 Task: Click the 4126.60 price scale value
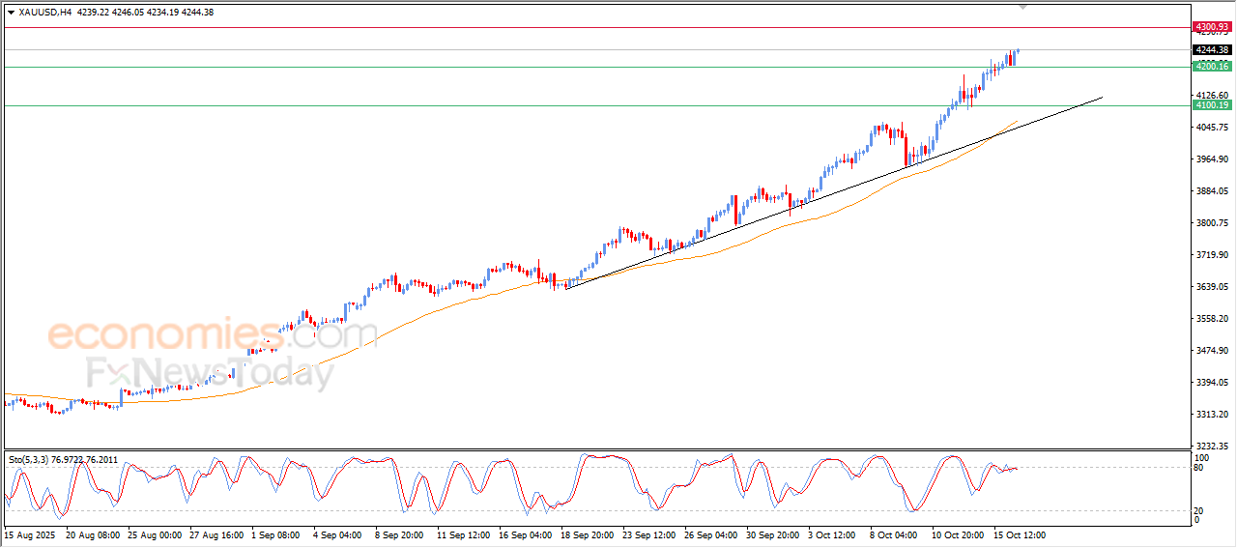tap(1209, 96)
